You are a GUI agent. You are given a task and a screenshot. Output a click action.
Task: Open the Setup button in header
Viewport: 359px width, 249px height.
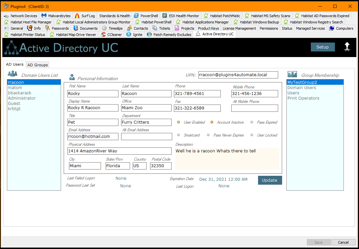coord(322,47)
